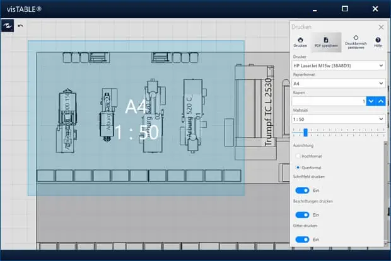
Task: Open the Maßstab 1:50 dropdown
Action: coord(339,119)
